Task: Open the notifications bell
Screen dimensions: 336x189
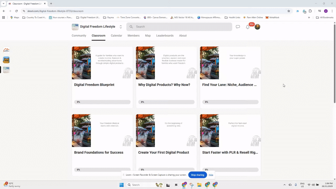Action: point(248,27)
